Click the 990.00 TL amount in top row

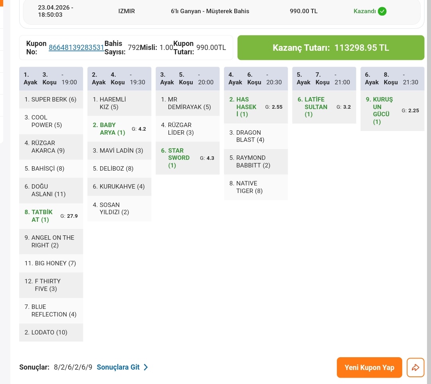303,11
